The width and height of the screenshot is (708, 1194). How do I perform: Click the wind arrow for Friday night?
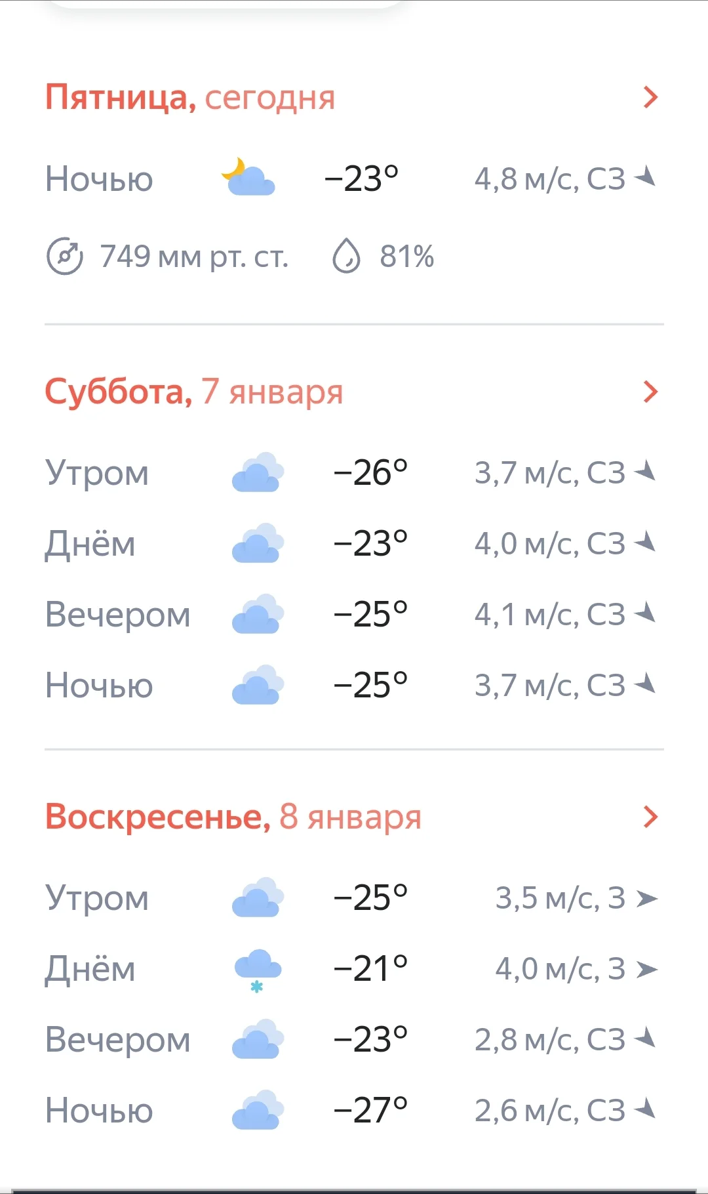click(x=646, y=177)
